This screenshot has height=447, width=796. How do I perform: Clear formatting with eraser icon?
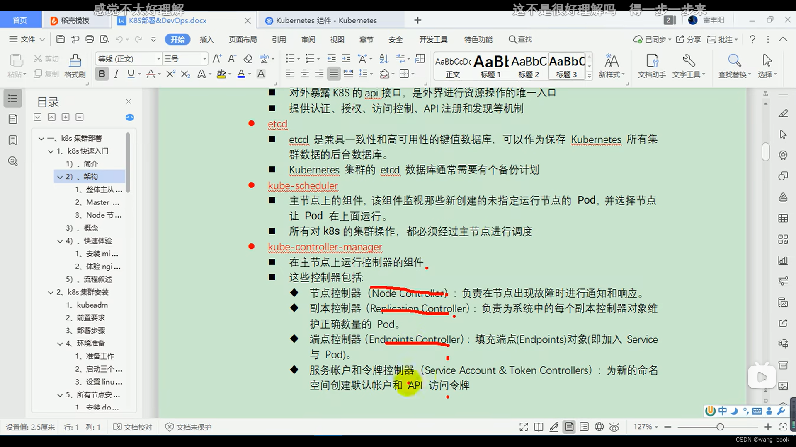pyautogui.click(x=248, y=59)
